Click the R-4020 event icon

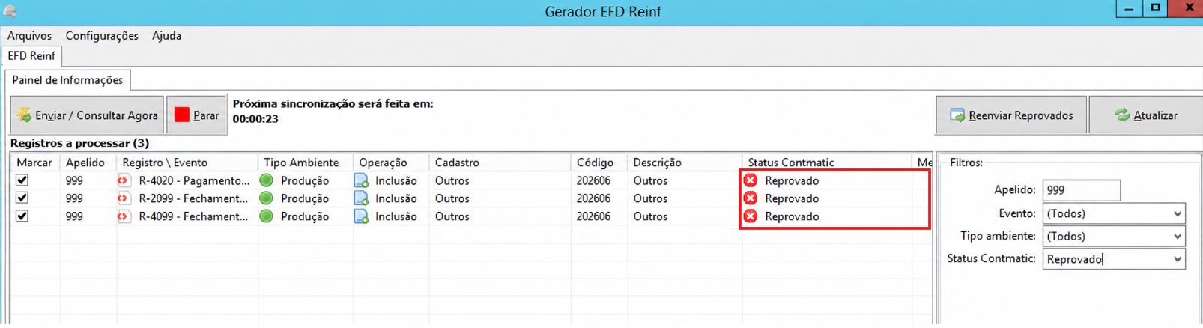point(123,180)
